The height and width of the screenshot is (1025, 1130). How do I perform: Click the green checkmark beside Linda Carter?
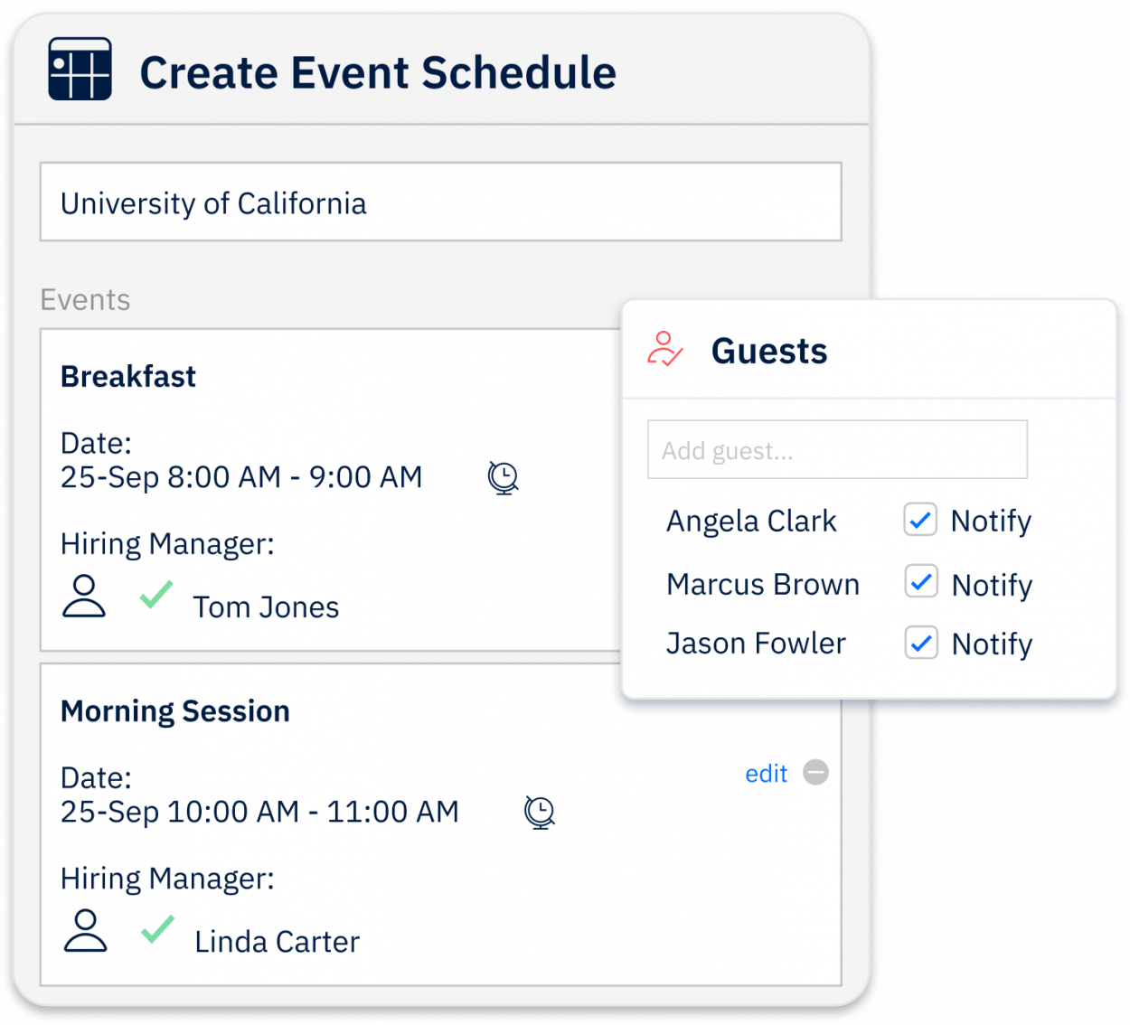pyautogui.click(x=158, y=929)
